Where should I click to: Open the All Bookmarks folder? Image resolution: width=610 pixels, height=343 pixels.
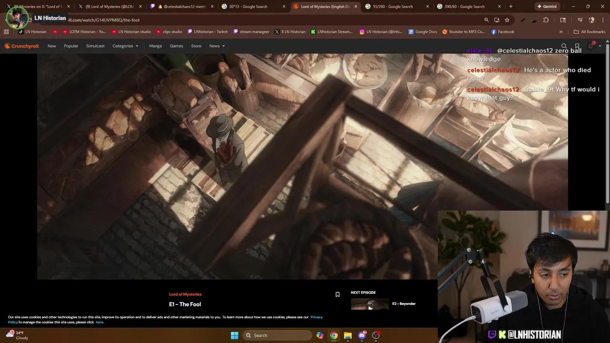tap(590, 32)
